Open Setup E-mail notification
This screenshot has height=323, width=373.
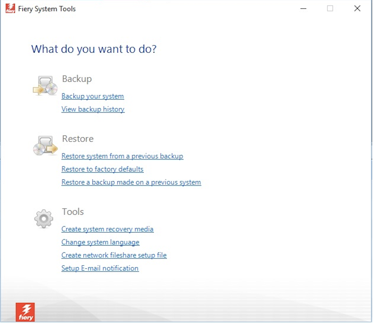tap(100, 268)
